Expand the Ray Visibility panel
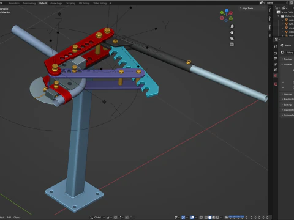Screen dimensions: 294x220 pos(287,99)
